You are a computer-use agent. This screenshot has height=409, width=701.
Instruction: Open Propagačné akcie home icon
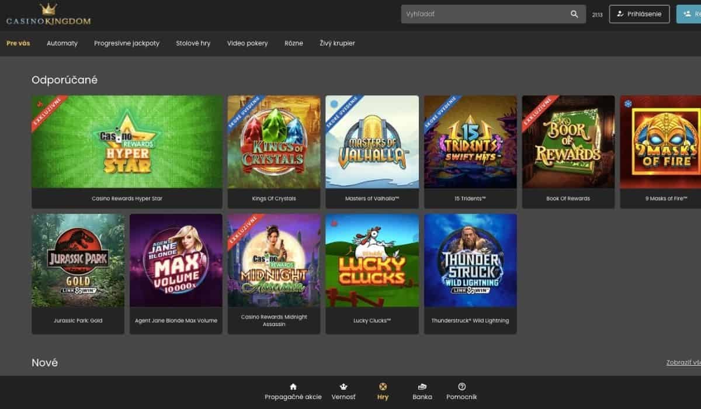click(293, 386)
